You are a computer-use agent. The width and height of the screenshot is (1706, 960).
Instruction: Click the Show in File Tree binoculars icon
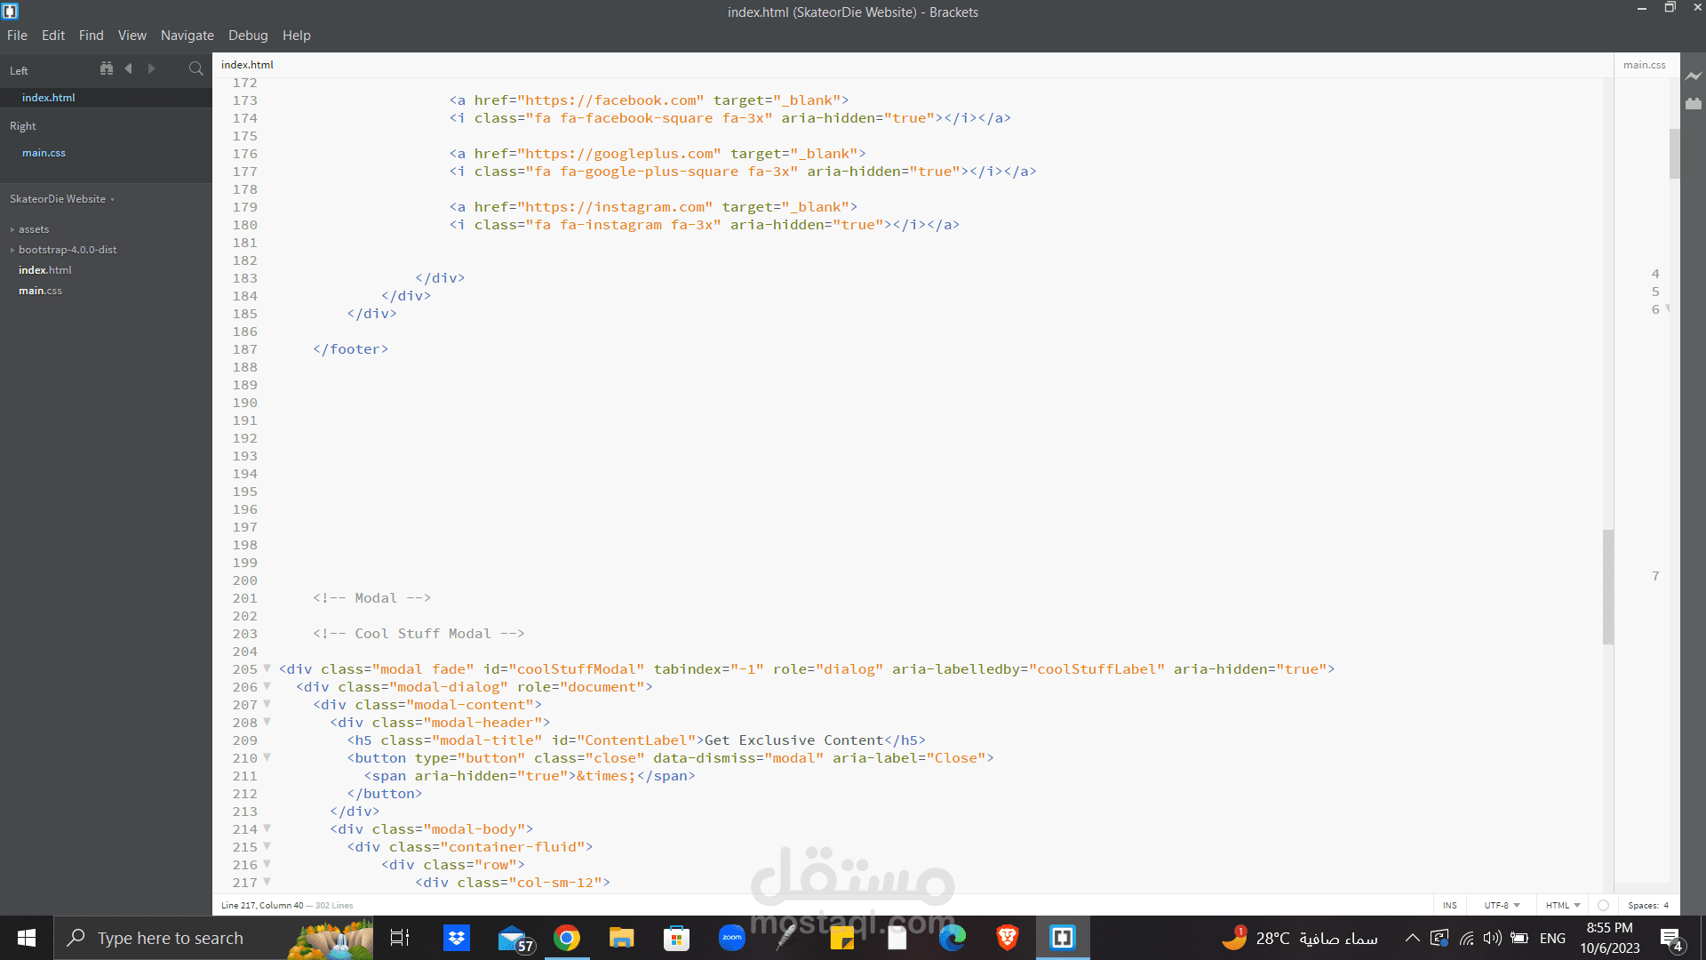(107, 68)
